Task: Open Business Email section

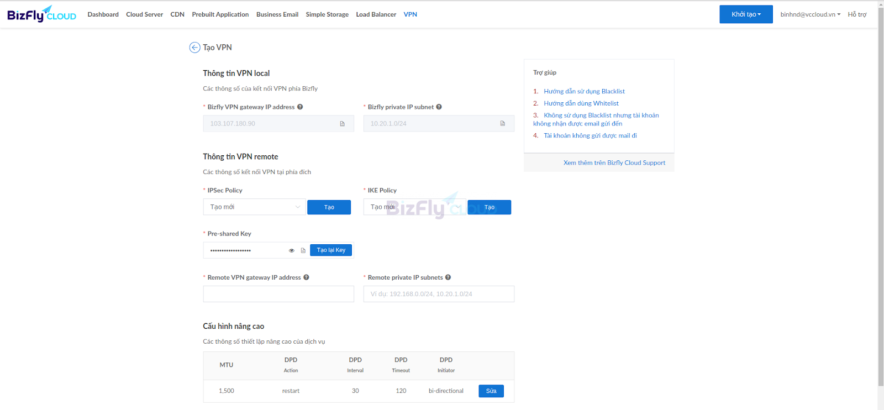Action: (x=277, y=14)
